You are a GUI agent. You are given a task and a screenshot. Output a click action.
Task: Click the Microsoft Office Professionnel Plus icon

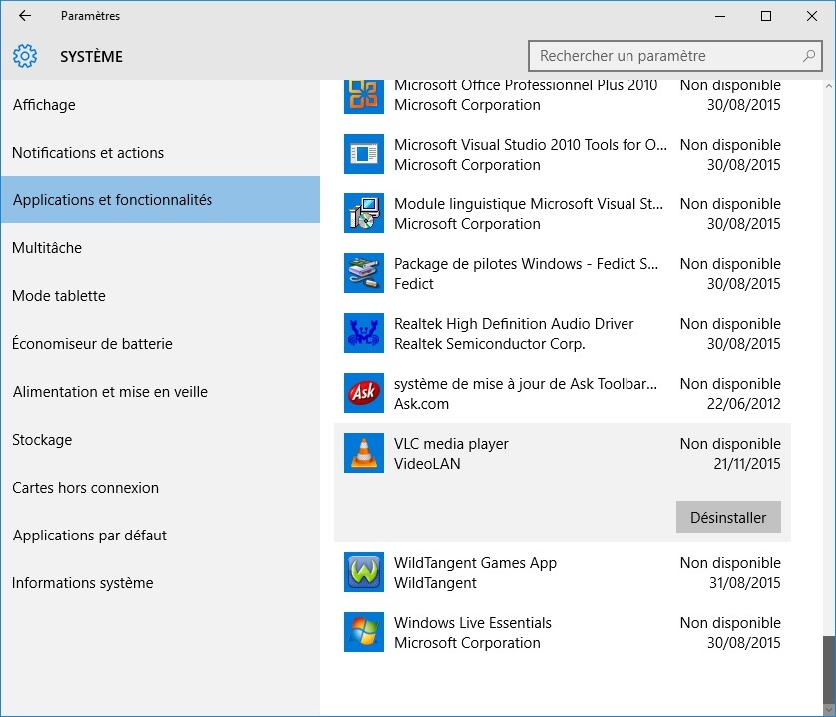coord(363,97)
